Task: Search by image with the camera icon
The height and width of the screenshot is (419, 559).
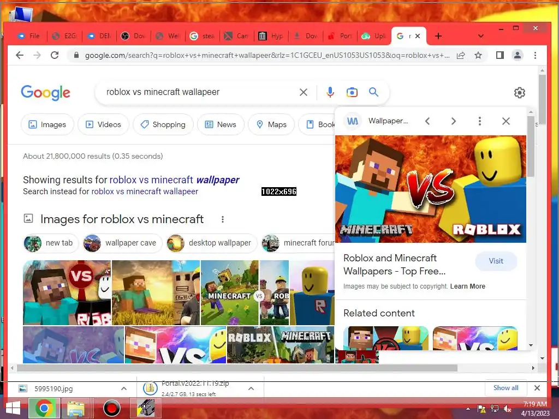Action: pos(352,92)
